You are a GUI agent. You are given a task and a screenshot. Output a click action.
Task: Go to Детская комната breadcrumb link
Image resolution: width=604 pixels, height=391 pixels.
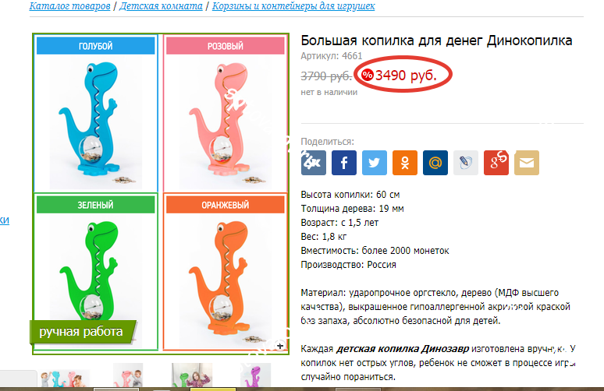point(161,6)
